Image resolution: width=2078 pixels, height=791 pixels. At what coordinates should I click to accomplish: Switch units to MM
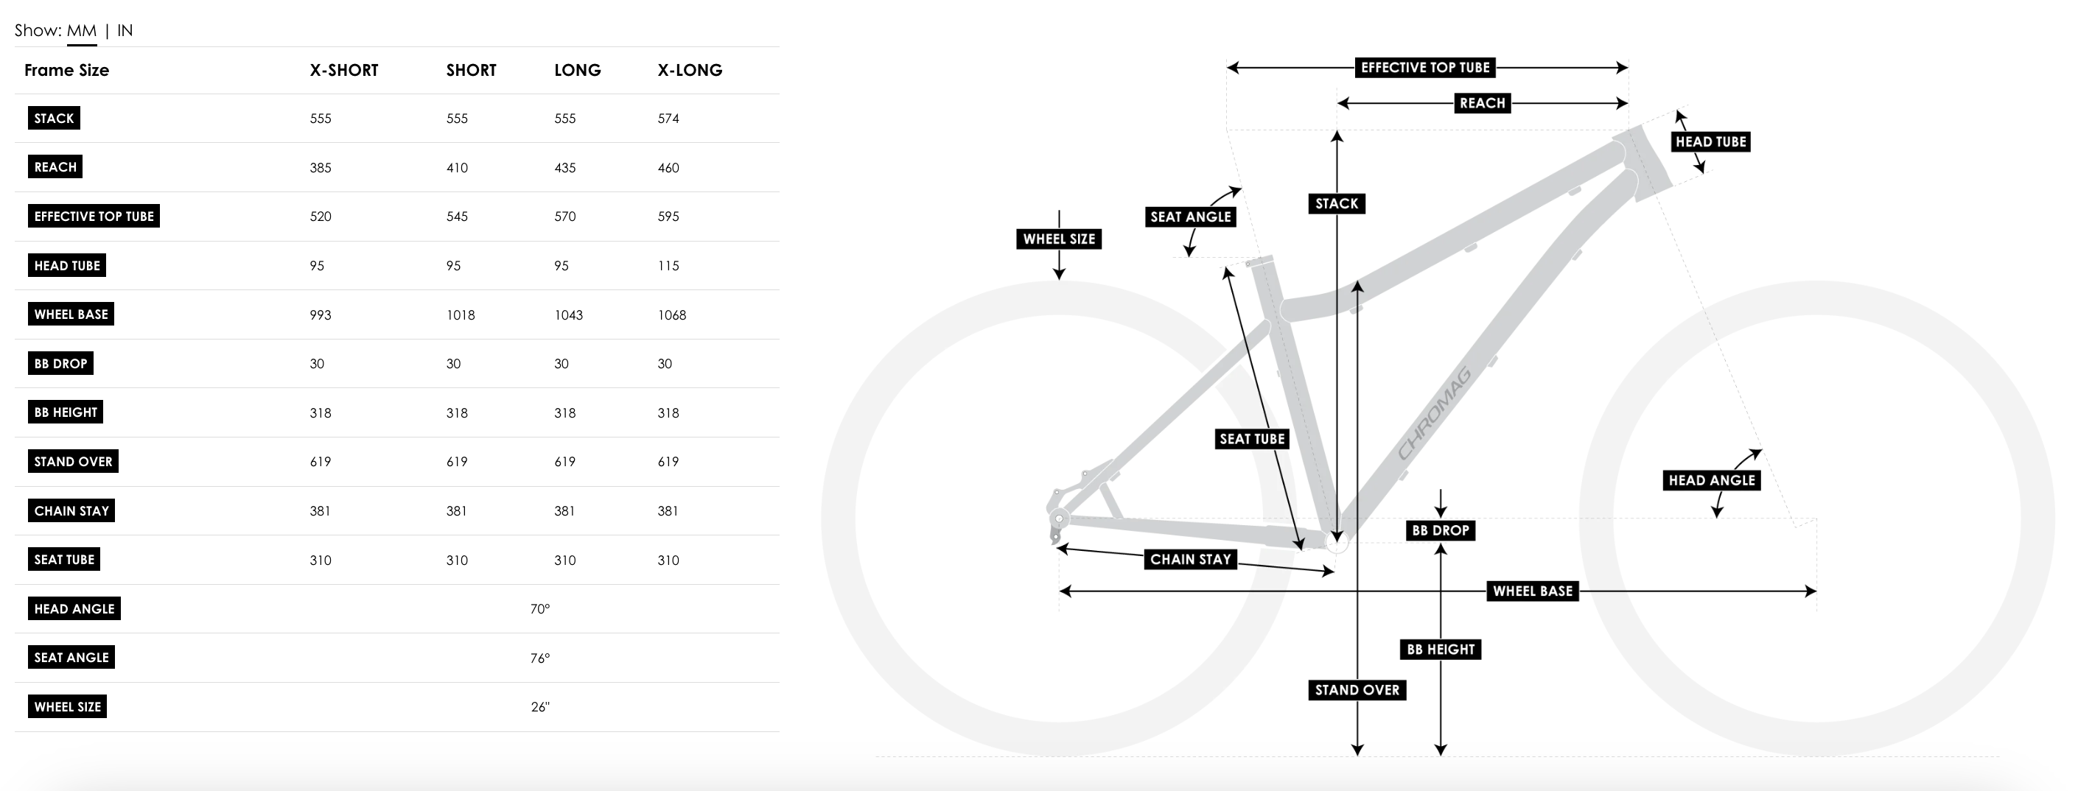click(x=82, y=31)
